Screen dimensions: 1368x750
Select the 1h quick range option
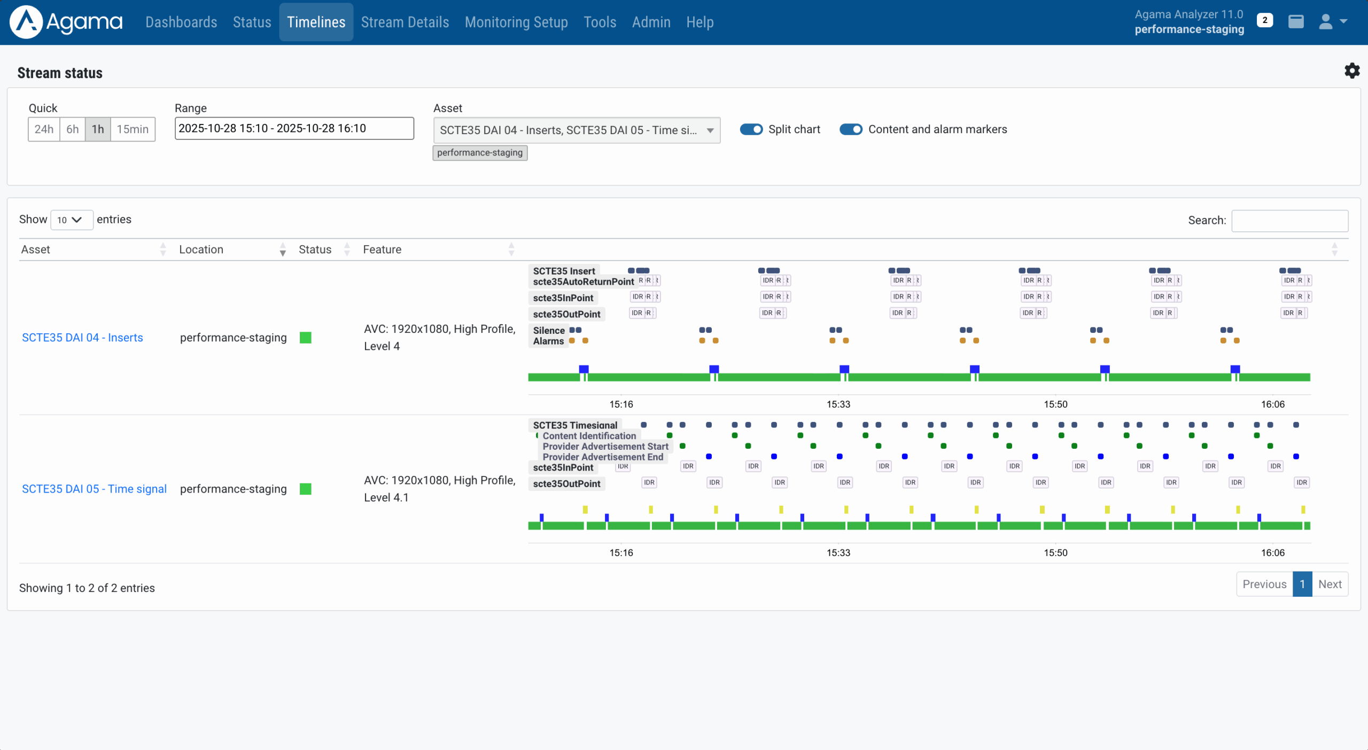98,129
